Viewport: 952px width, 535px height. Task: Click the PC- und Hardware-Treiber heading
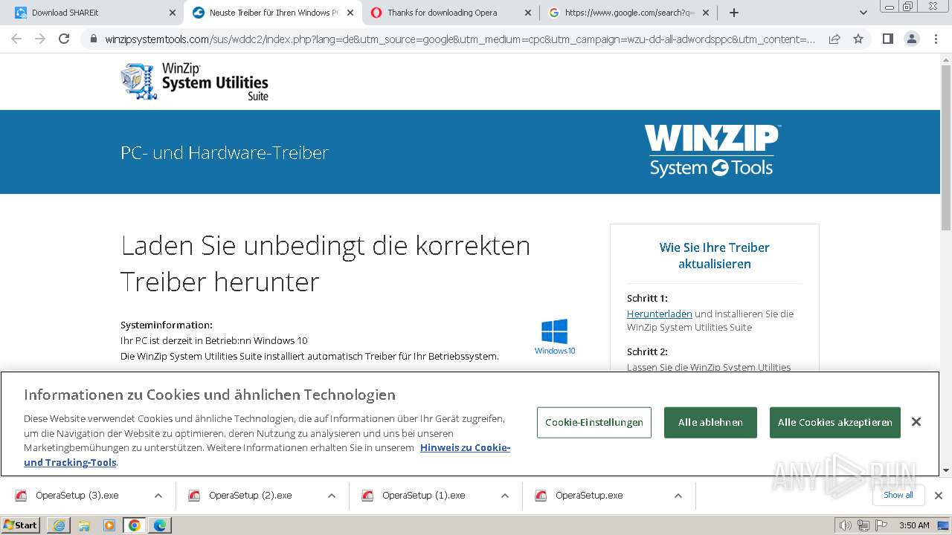pos(225,152)
